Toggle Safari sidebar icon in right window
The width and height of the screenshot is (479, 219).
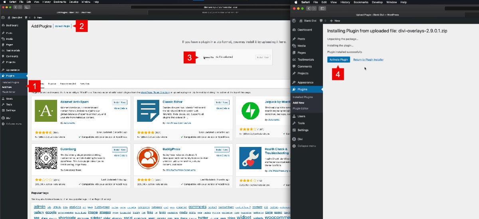(x=322, y=8)
